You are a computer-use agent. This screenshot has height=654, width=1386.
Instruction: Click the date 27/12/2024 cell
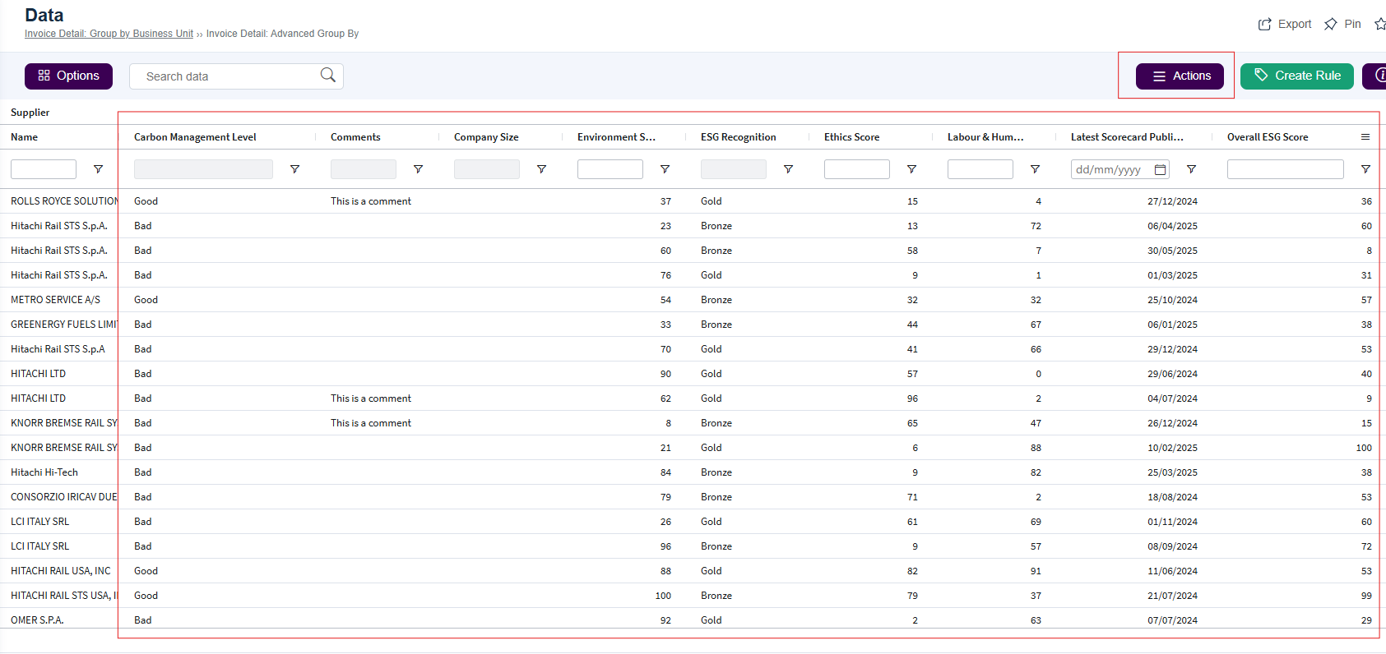(x=1173, y=201)
